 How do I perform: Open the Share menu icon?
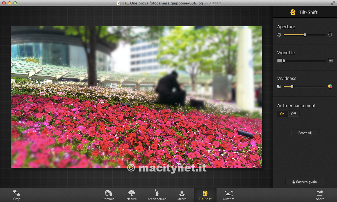320,193
